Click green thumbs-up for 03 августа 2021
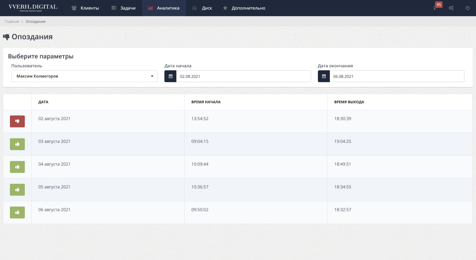Image resolution: width=476 pixels, height=260 pixels. 17,144
